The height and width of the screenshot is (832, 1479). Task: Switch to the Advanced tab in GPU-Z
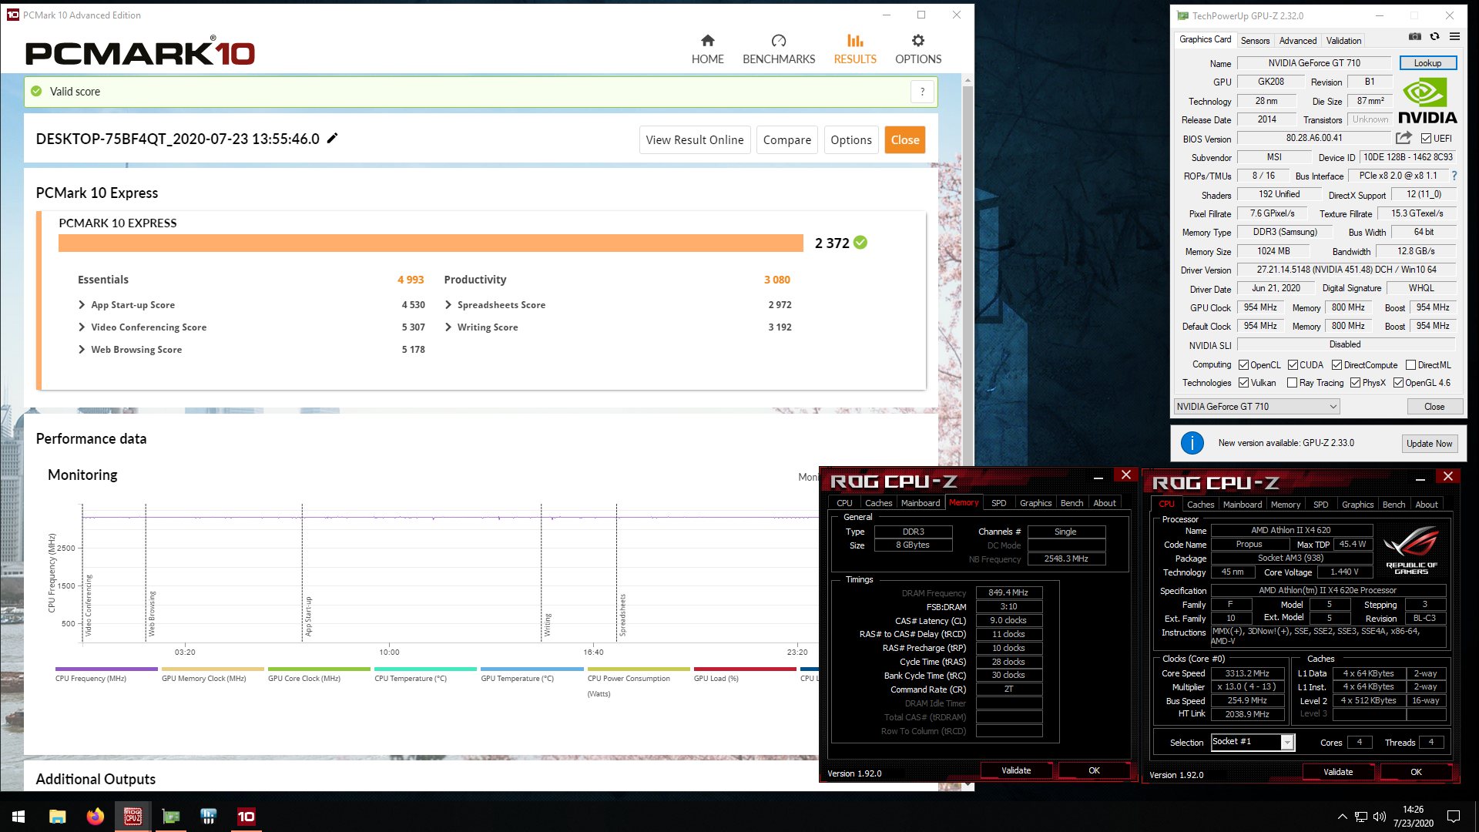point(1298,41)
